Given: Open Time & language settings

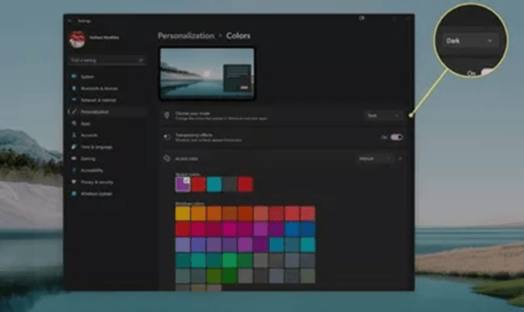Looking at the screenshot, I should click(107, 147).
